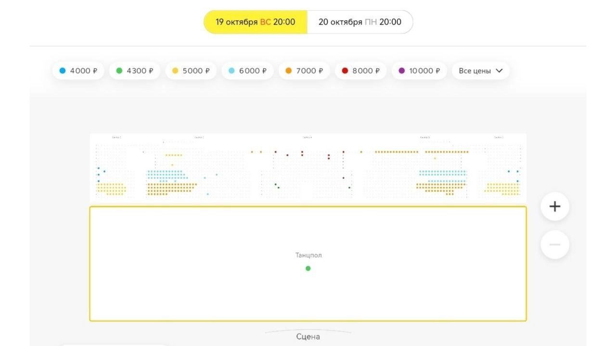616x346 pixels.
Task: Filter seats by 4000 ₽ price
Action: click(78, 71)
